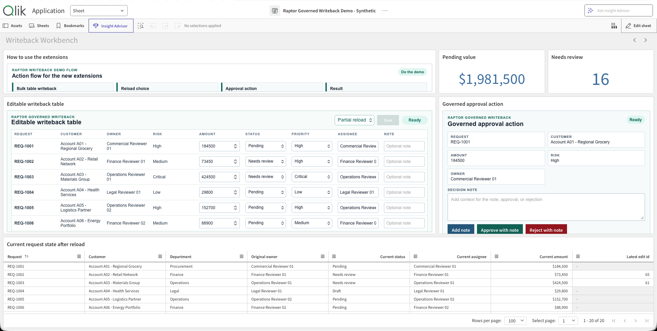Open Original owner column menu icon

(323, 256)
